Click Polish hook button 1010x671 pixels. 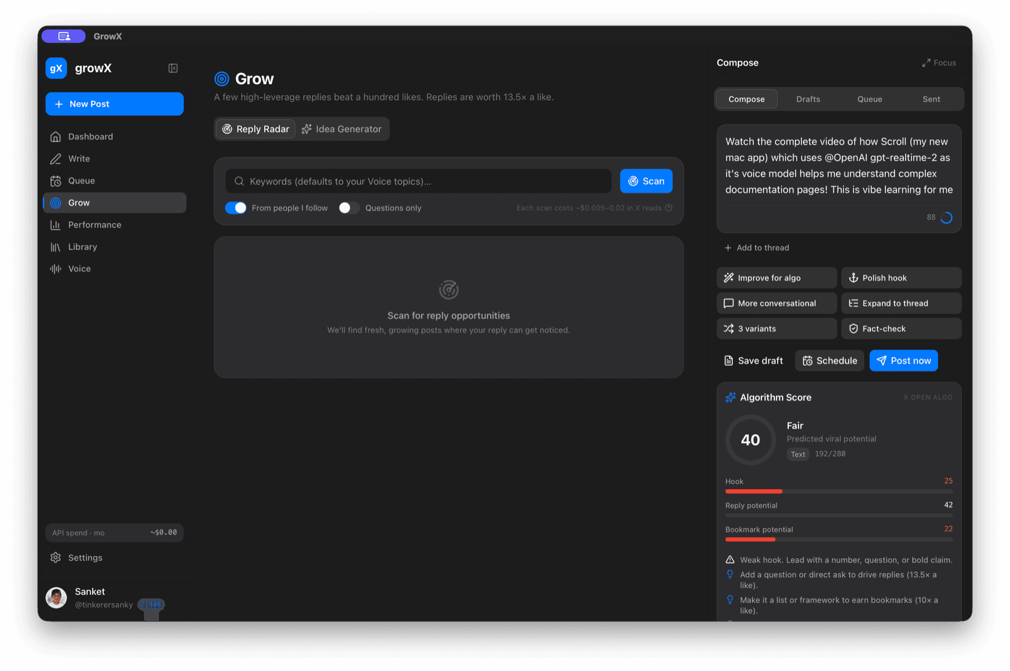tap(902, 278)
